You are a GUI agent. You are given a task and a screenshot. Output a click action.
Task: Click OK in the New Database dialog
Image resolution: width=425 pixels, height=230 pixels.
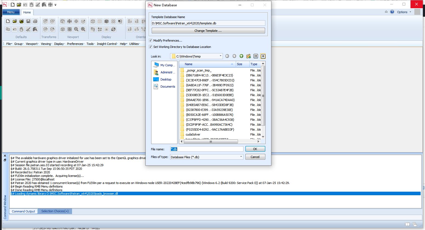click(x=255, y=149)
